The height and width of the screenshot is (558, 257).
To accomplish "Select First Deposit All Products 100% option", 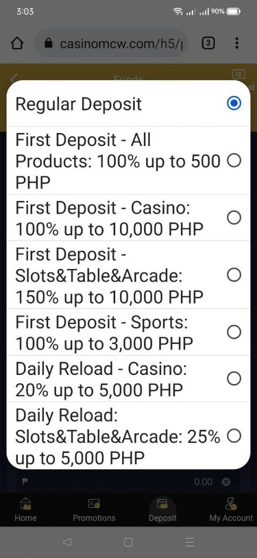I will 128,161.
